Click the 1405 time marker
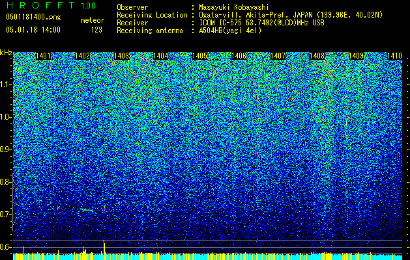Viewport: 410px width, 260px height. point(199,56)
